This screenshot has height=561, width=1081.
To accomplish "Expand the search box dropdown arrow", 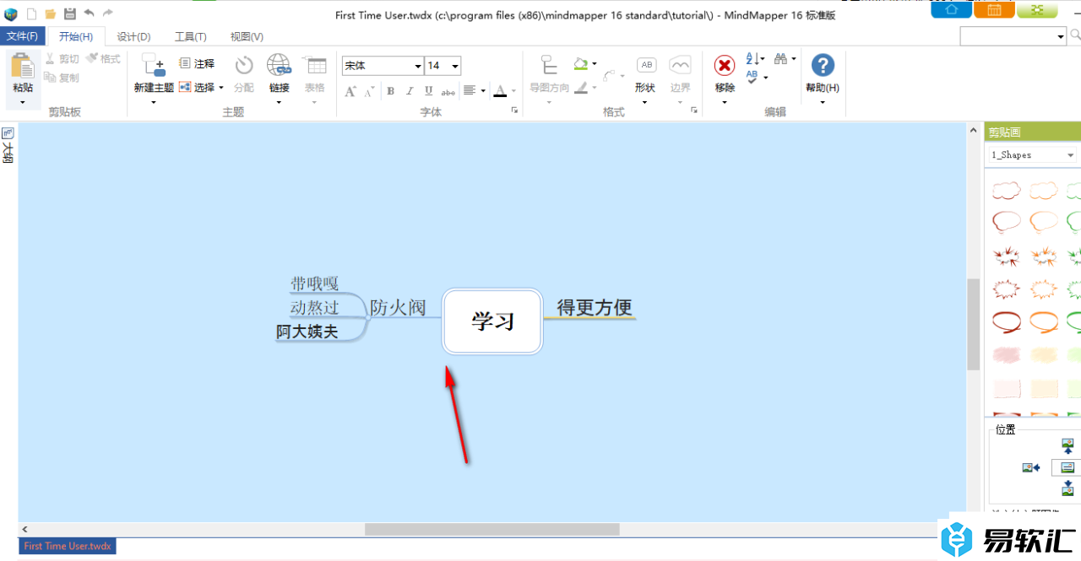I will [x=1062, y=36].
